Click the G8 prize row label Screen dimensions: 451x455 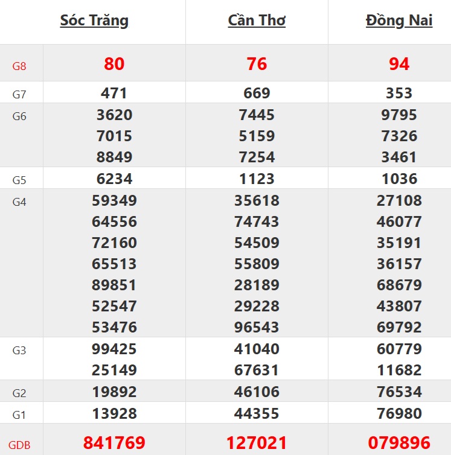[x=19, y=66]
